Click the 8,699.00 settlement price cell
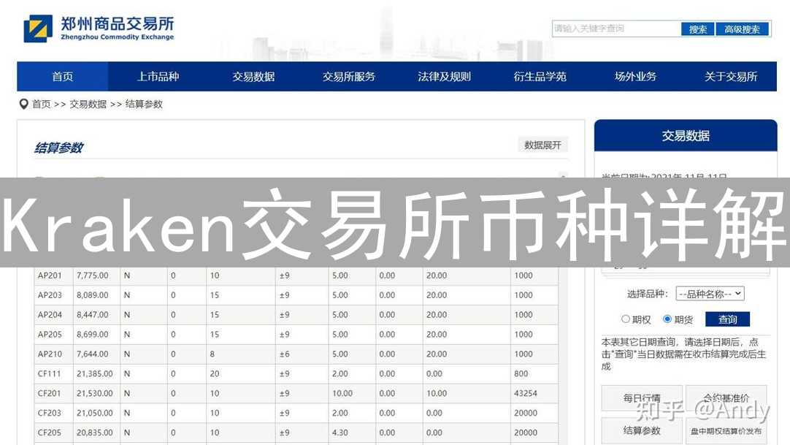Screen dimensions: 790x445 (x=96, y=335)
